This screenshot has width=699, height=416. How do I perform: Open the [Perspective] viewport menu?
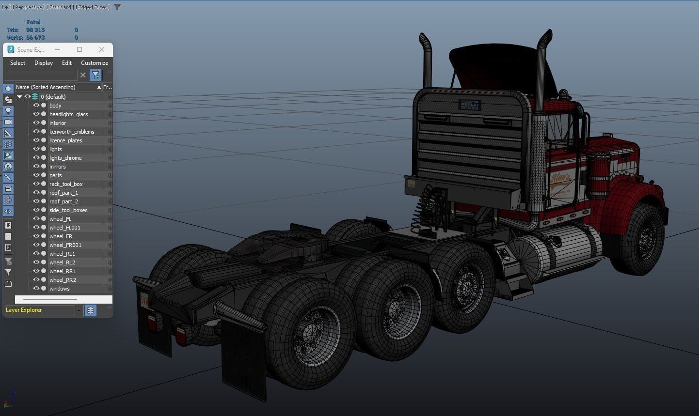click(x=28, y=7)
